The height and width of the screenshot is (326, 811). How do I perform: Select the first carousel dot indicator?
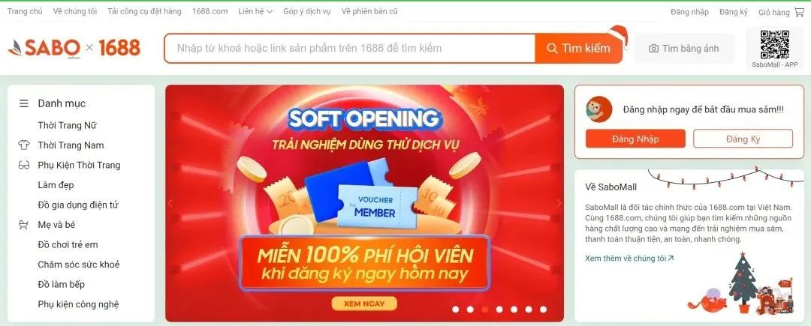click(x=456, y=310)
